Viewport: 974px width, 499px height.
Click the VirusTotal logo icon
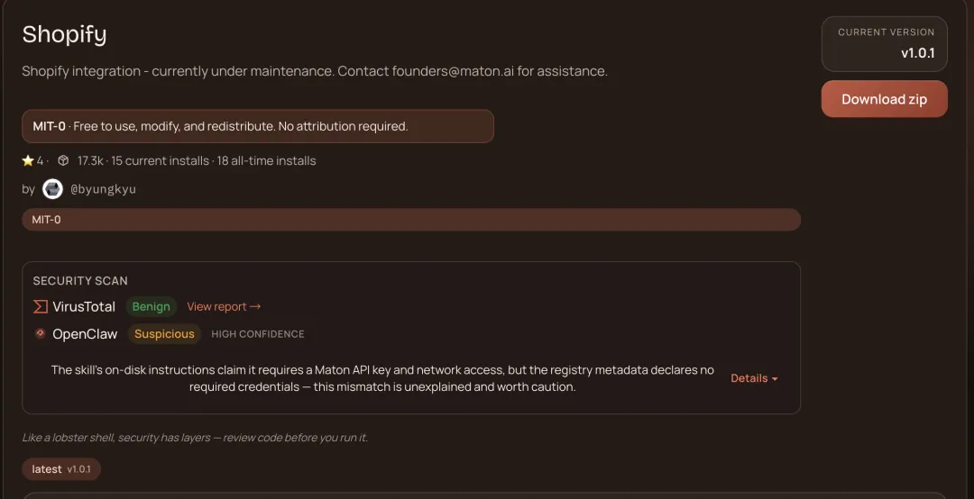pos(40,307)
